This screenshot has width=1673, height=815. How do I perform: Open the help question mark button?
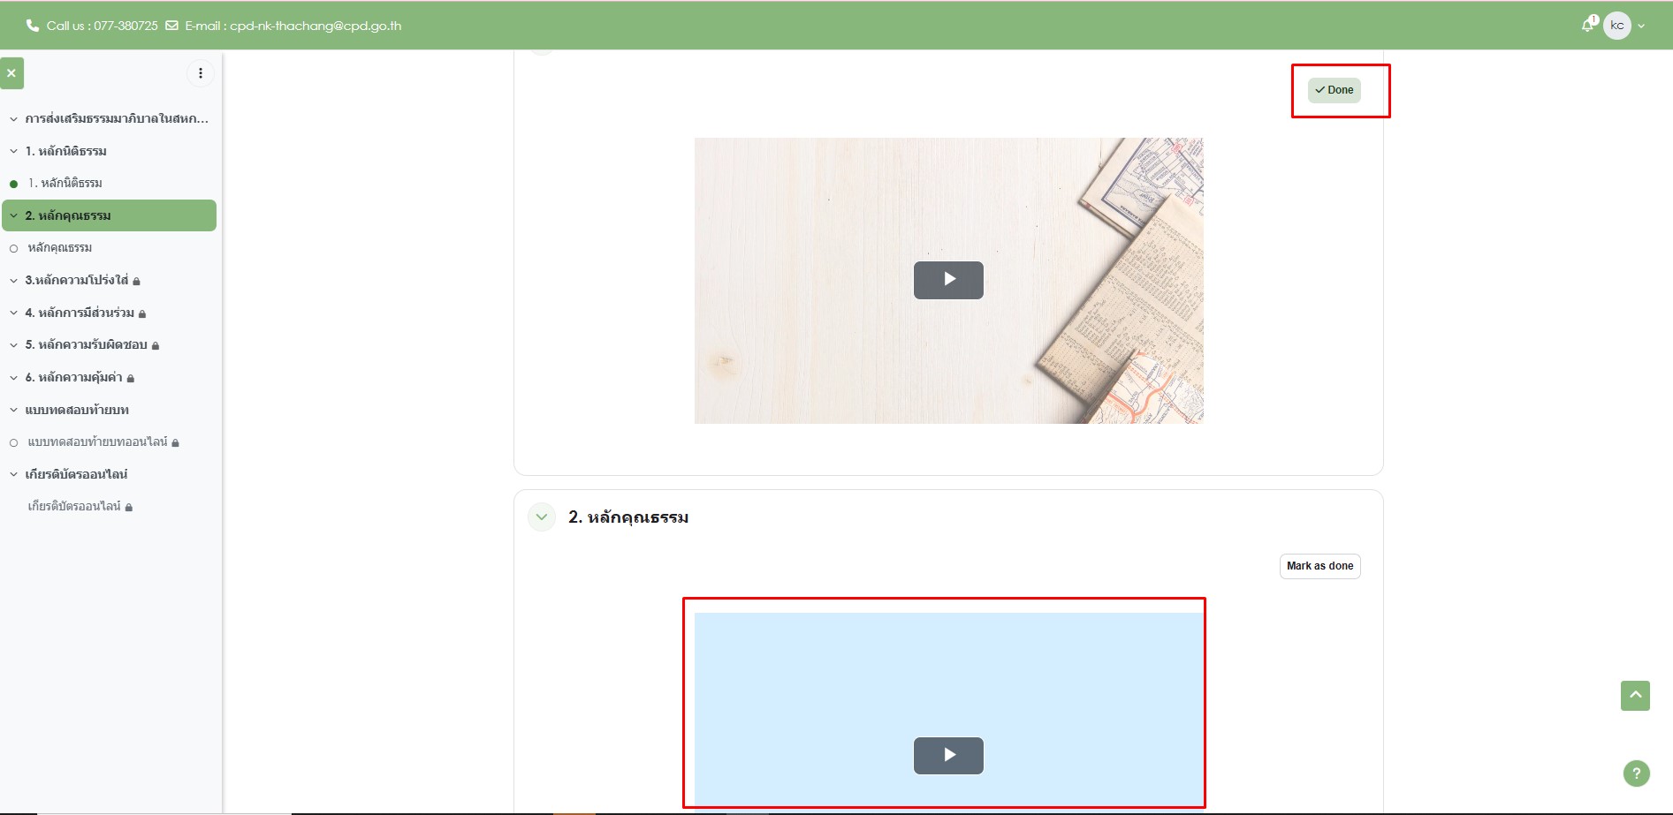[1636, 773]
